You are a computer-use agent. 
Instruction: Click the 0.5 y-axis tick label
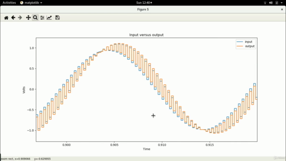coord(32,68)
